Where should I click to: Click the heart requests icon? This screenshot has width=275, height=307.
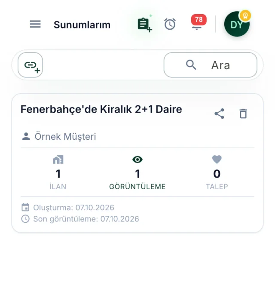click(x=217, y=160)
